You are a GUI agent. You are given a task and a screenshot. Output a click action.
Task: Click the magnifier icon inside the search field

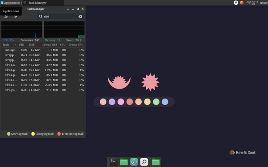(40, 16)
